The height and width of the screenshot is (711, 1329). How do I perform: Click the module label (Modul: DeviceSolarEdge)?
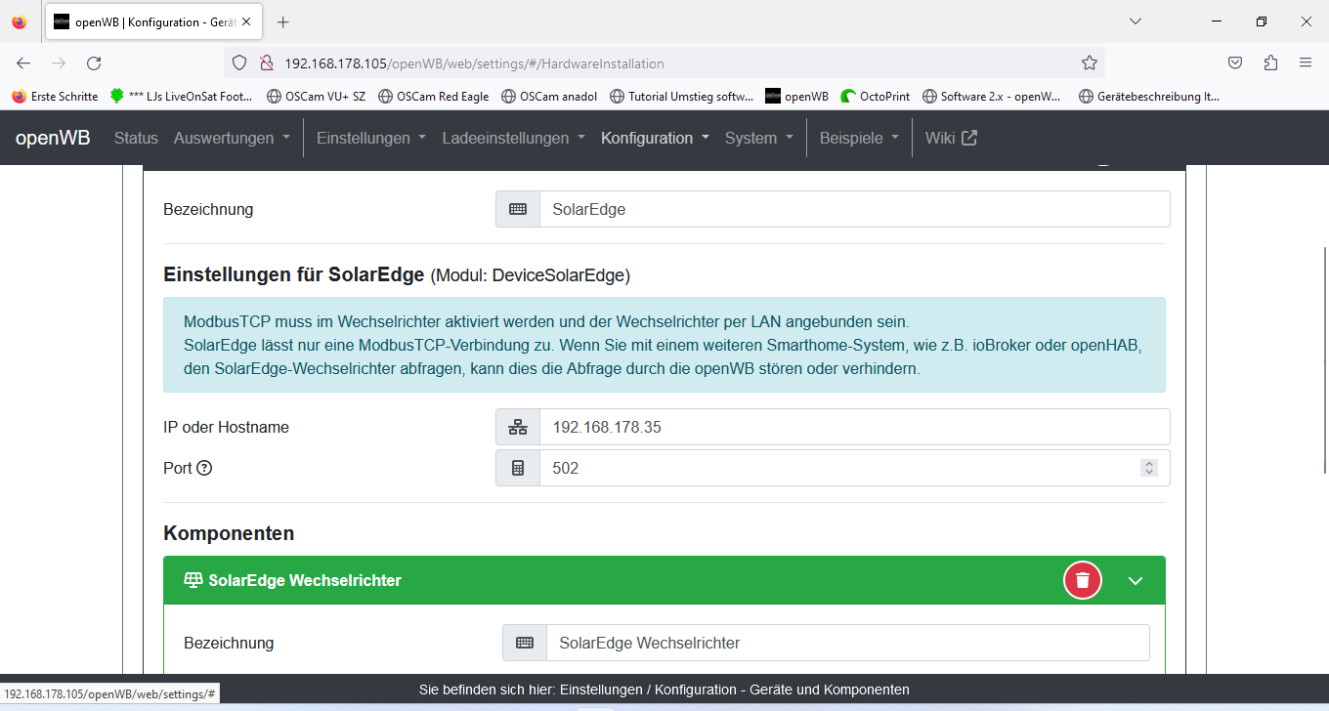[x=531, y=275]
